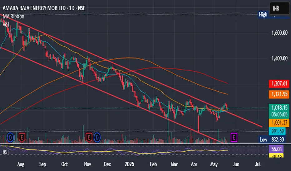Click the Feb label on time axis
The height and width of the screenshot is (171, 291).
coord(153,164)
